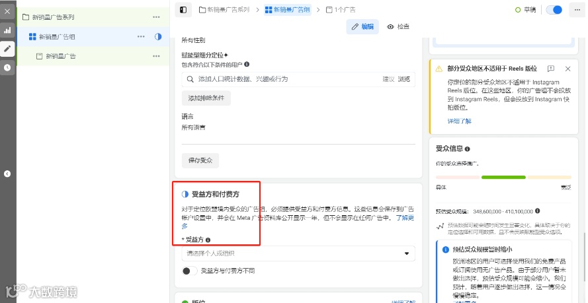Switch to 编辑 mode
Image resolution: width=588 pixels, height=303 pixels.
coord(362,26)
